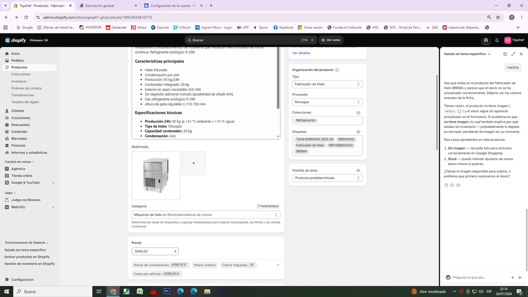Open Clientes section
This screenshot has height=297, width=528.
coord(18,111)
